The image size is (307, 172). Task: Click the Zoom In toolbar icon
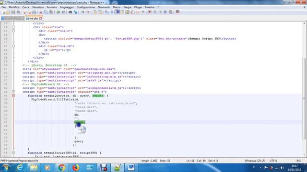[83, 12]
